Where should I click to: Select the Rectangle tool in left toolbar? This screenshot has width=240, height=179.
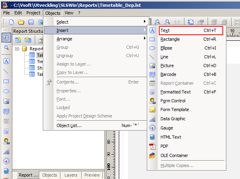6,82
